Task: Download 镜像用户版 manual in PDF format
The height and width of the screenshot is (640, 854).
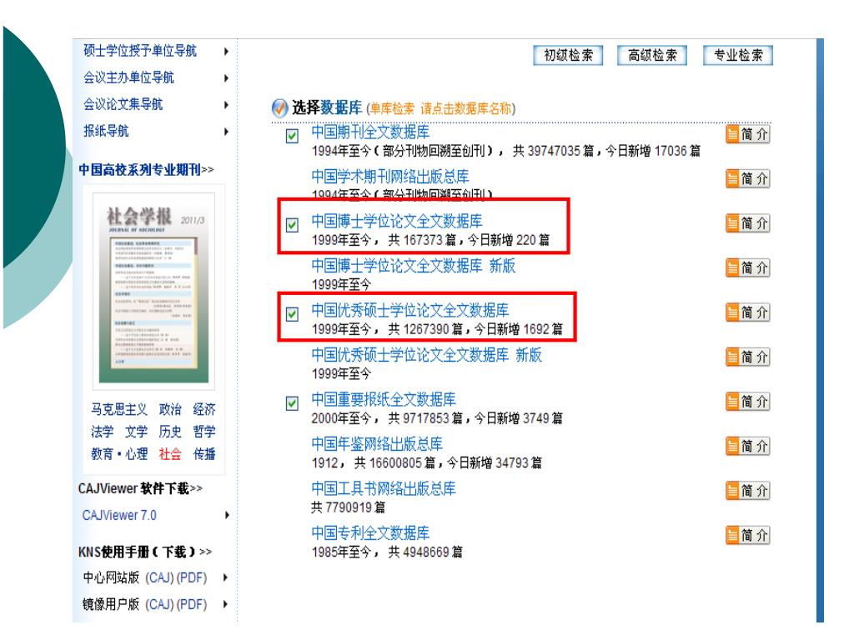Action: coord(192,604)
